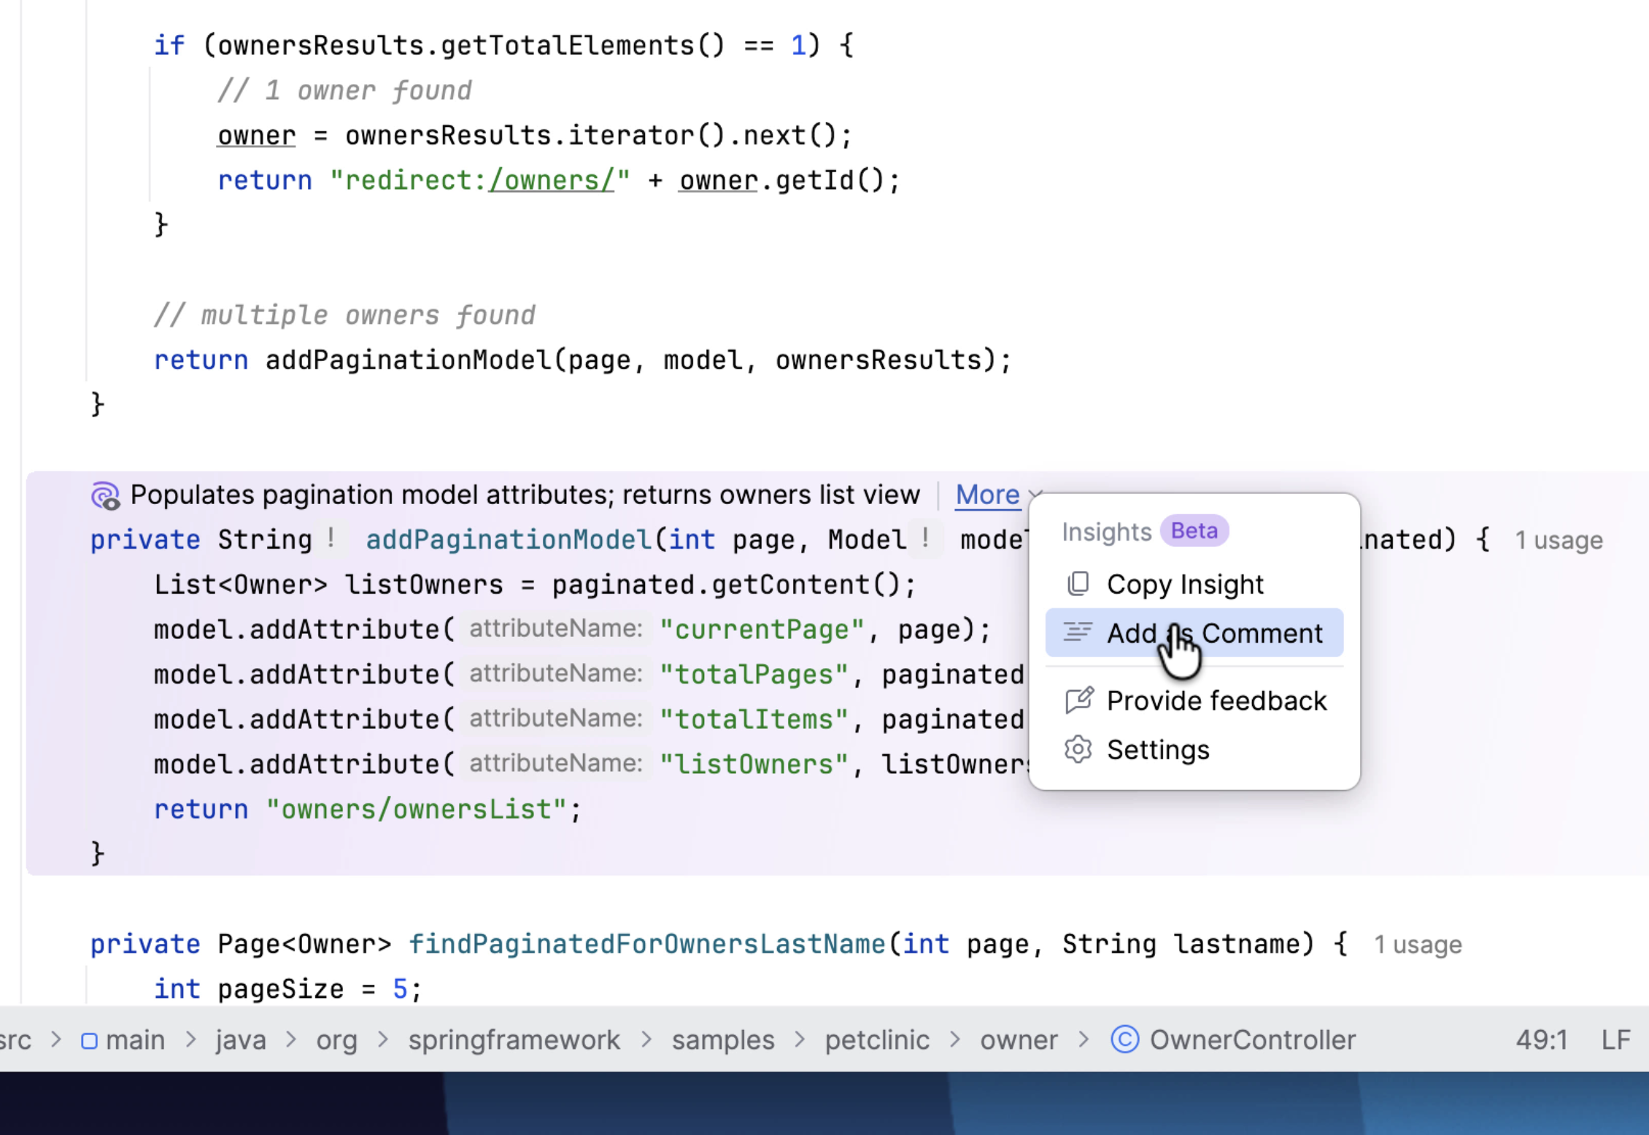Viewport: 1649px width, 1135px height.
Task: Click the Settings gear icon in popup
Action: click(x=1078, y=749)
